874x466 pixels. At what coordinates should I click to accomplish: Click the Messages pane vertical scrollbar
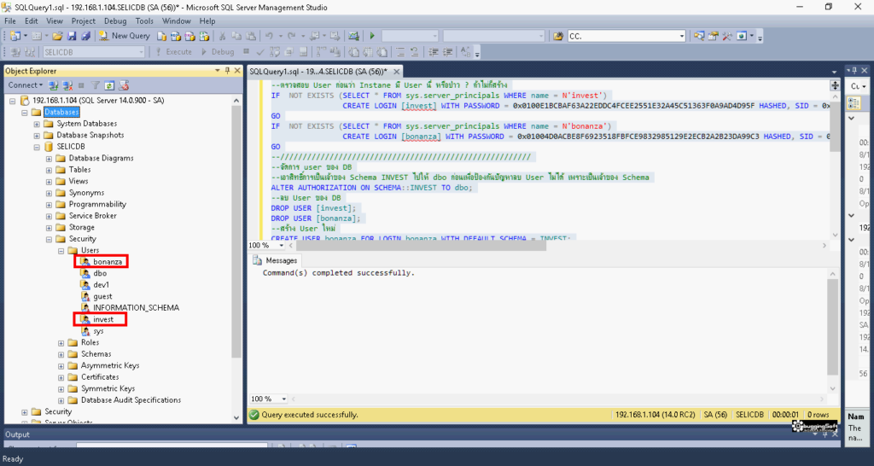pos(833,326)
